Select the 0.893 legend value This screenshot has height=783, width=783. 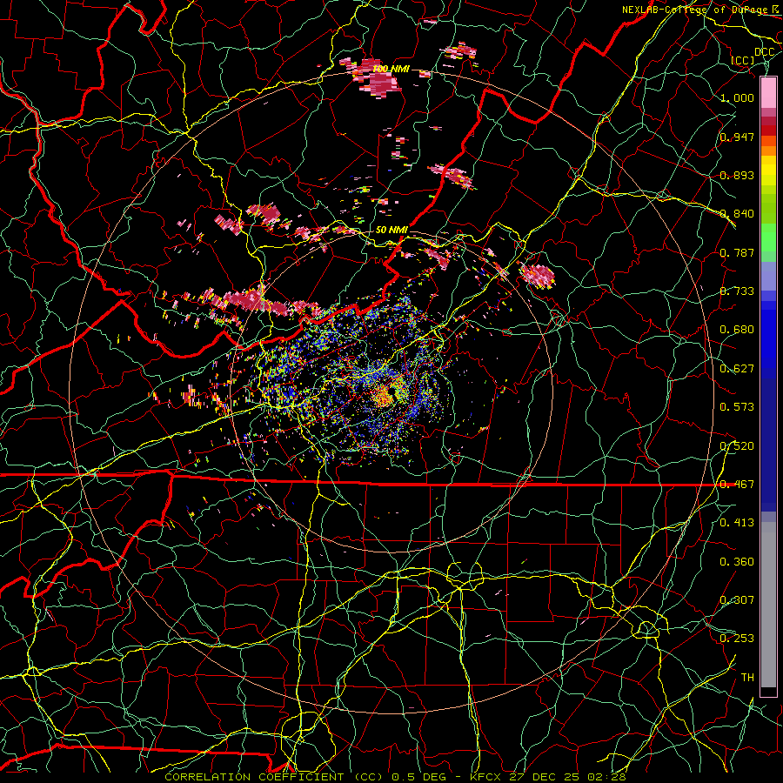pyautogui.click(x=737, y=175)
